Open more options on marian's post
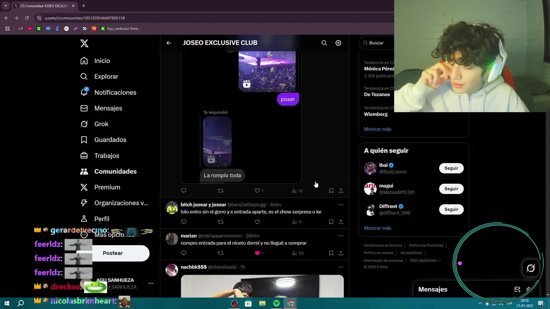This screenshot has height=309, width=550. (x=341, y=236)
